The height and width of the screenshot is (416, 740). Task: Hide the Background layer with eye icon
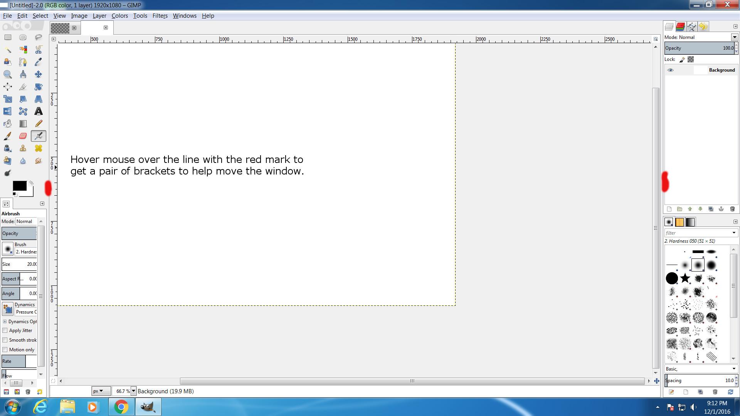(670, 70)
